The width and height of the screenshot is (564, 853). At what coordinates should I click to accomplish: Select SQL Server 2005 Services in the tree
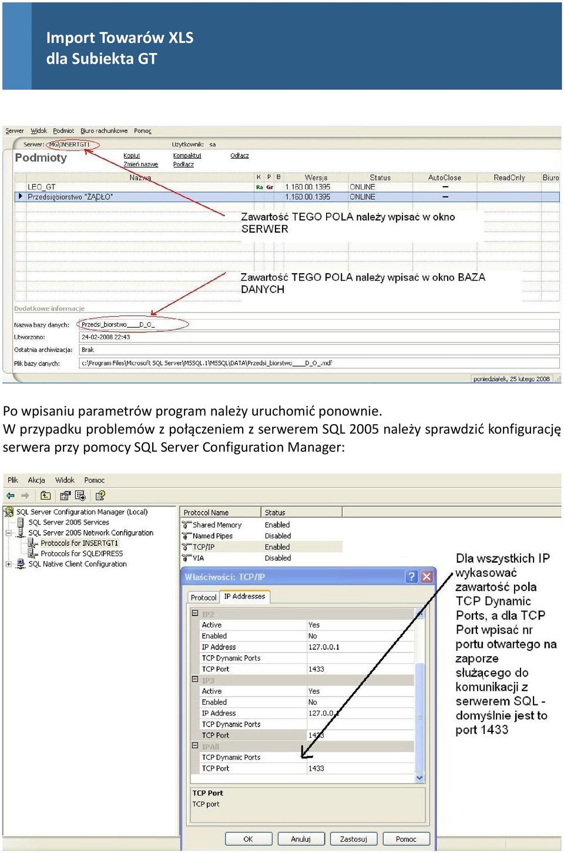(x=69, y=522)
